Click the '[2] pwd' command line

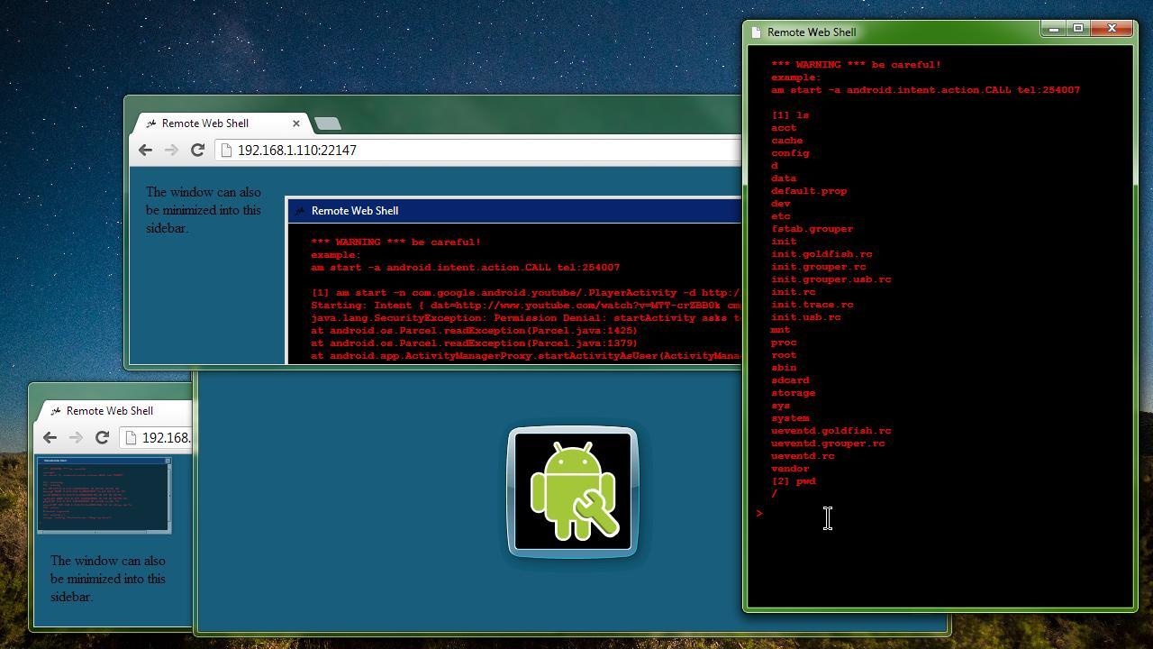(794, 481)
